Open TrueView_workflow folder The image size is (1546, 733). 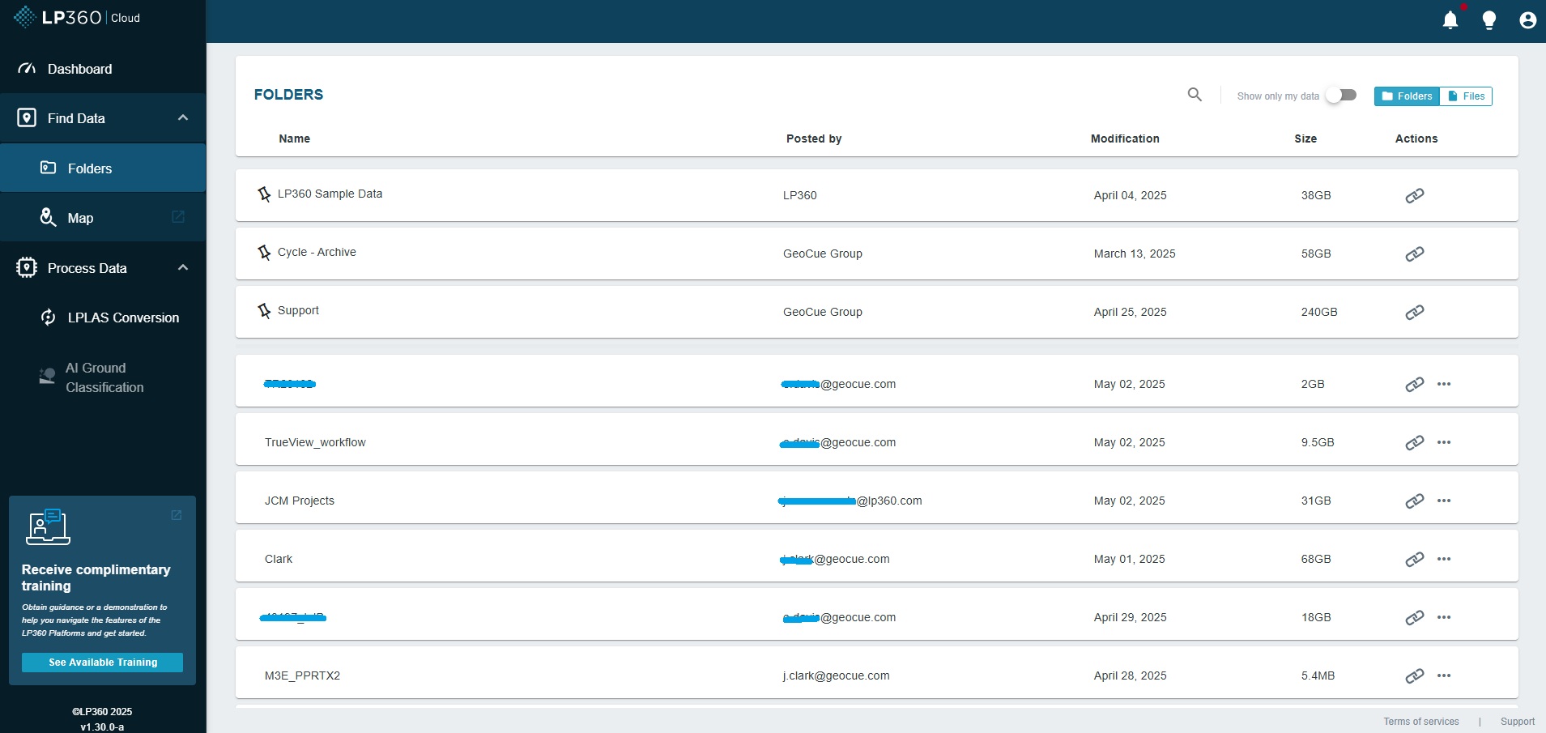click(315, 442)
